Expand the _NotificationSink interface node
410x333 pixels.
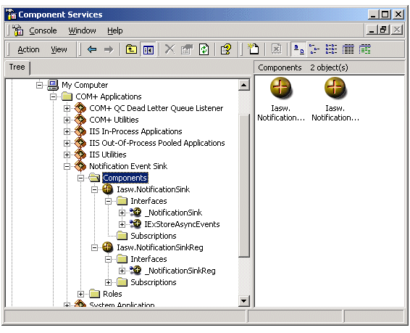(x=122, y=213)
